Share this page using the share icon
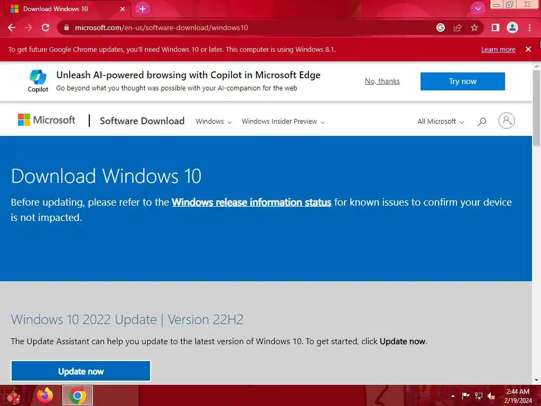This screenshot has height=406, width=541. (458, 27)
